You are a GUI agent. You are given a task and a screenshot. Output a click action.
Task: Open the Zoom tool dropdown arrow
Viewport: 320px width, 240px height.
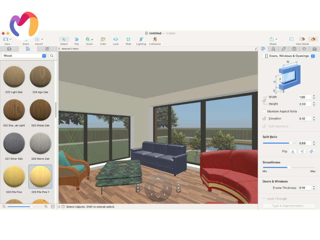tap(92, 40)
